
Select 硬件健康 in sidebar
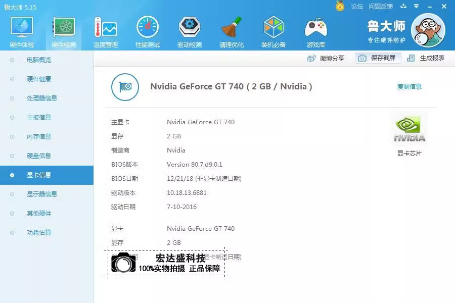47,79
